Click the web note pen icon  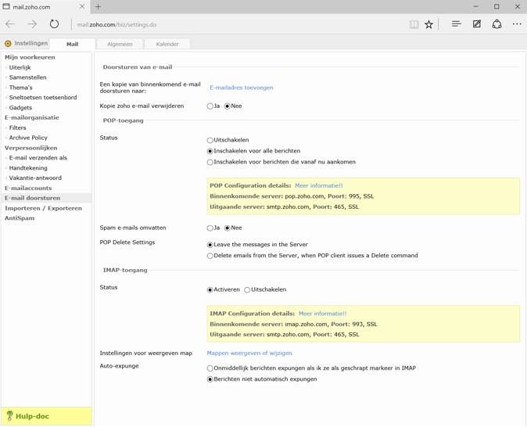476,24
